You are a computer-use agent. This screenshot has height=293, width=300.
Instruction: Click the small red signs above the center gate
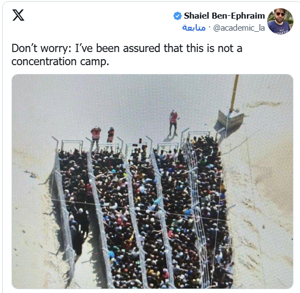(140, 144)
